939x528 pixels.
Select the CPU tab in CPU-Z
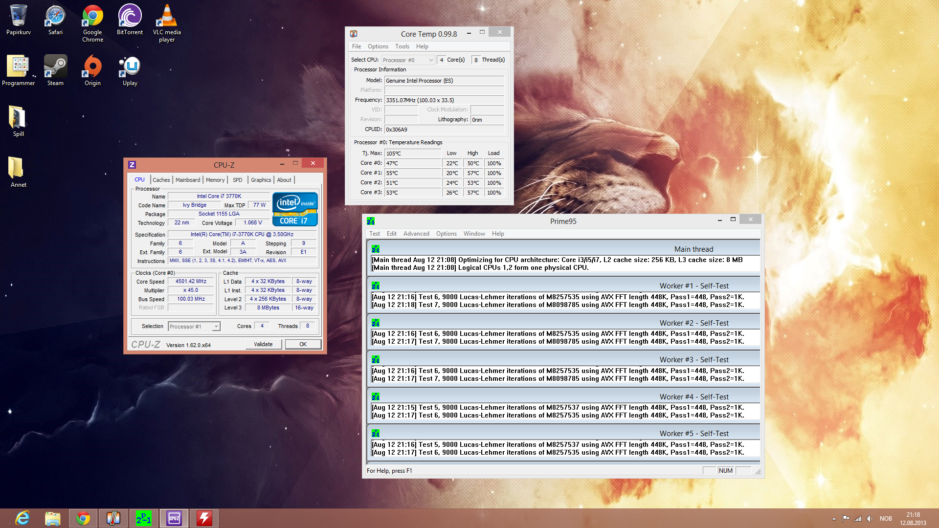(139, 179)
